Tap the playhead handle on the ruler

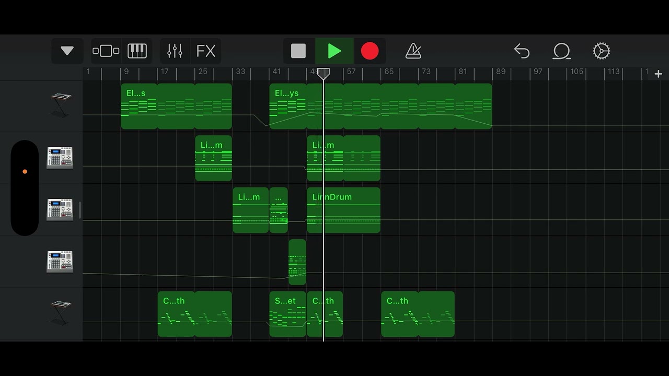click(x=324, y=74)
